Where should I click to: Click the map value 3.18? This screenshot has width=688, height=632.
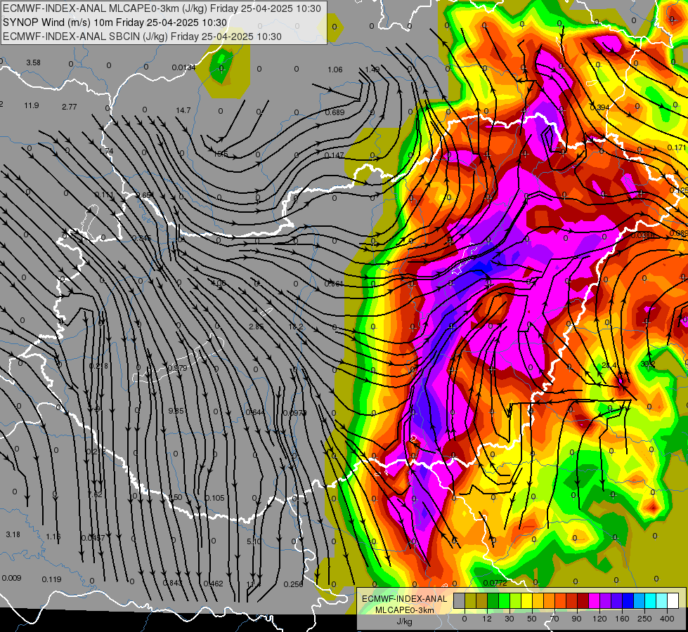tap(13, 534)
